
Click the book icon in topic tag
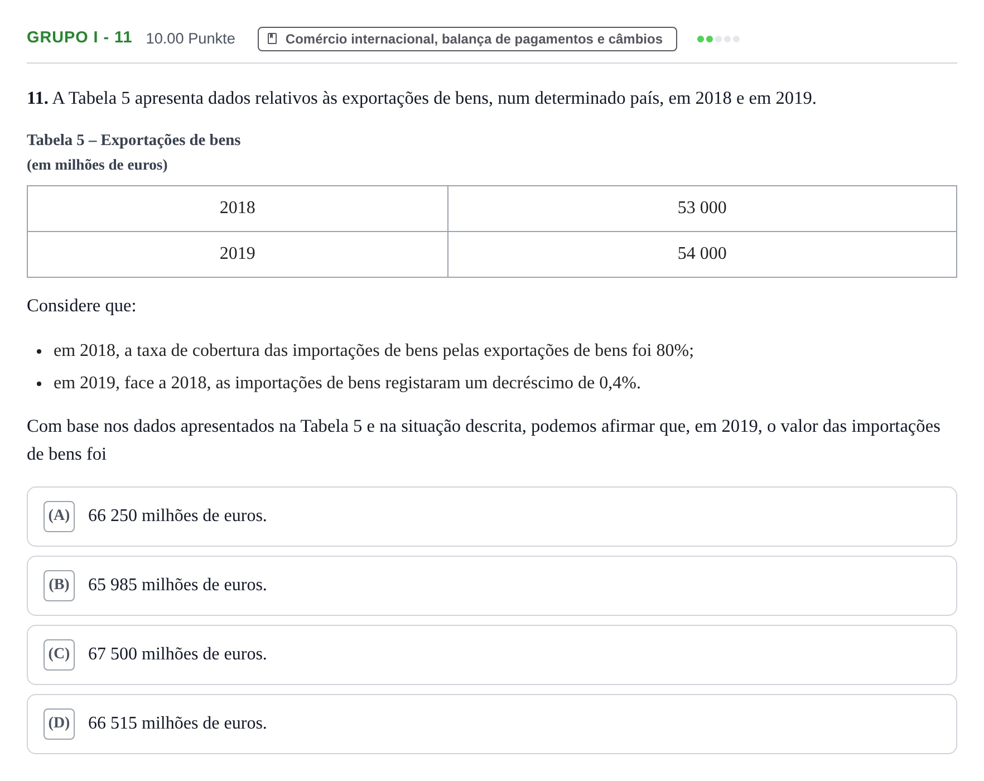pyautogui.click(x=272, y=38)
